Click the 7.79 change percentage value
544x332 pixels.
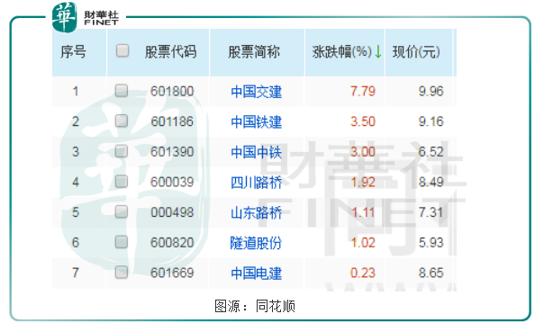pos(363,91)
